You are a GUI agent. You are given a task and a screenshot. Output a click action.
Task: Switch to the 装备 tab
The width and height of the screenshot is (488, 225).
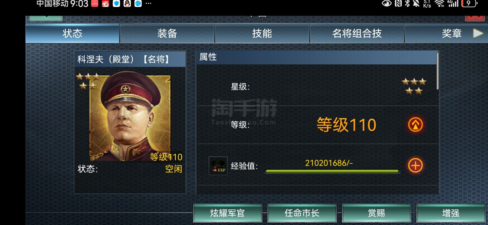pyautogui.click(x=167, y=33)
